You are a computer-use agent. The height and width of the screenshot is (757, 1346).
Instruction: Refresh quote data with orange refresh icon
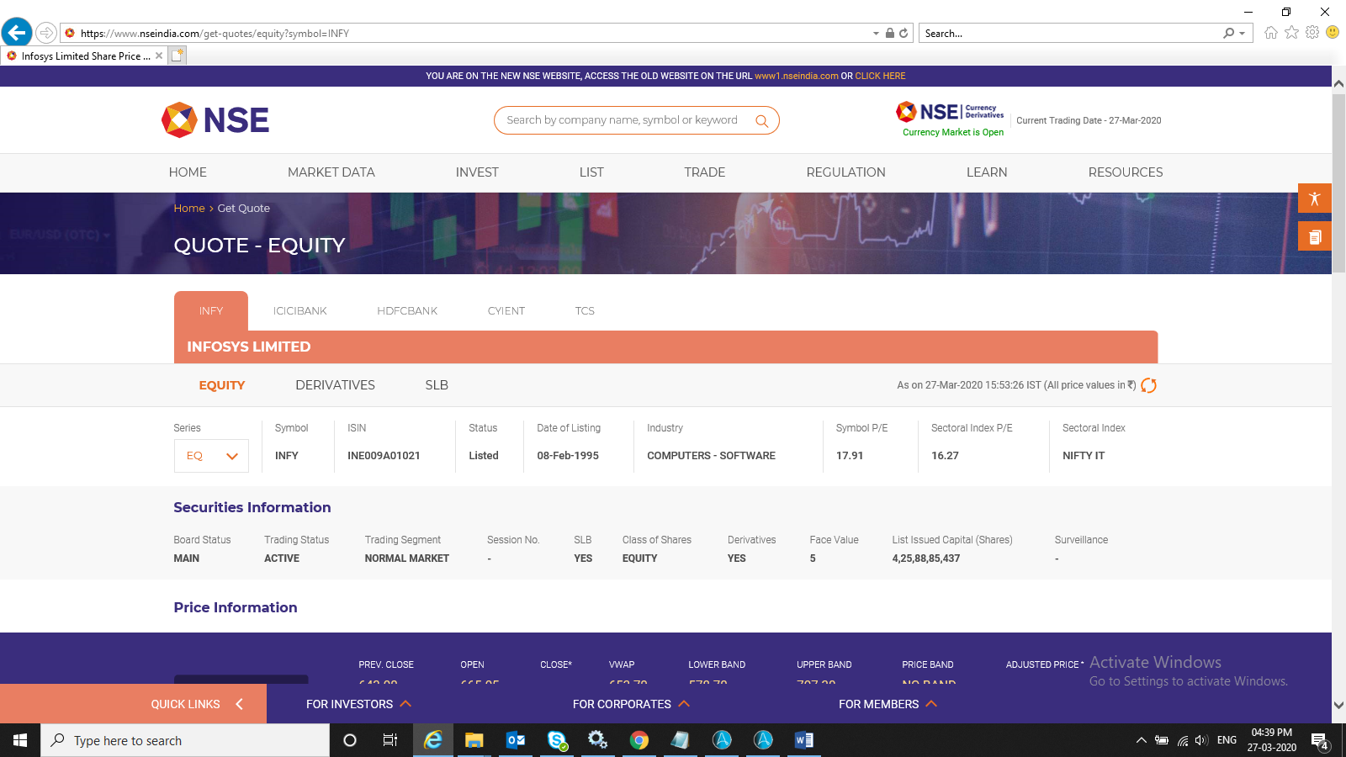click(1149, 385)
